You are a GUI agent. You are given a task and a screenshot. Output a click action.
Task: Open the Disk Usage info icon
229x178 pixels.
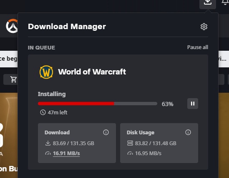188,132
